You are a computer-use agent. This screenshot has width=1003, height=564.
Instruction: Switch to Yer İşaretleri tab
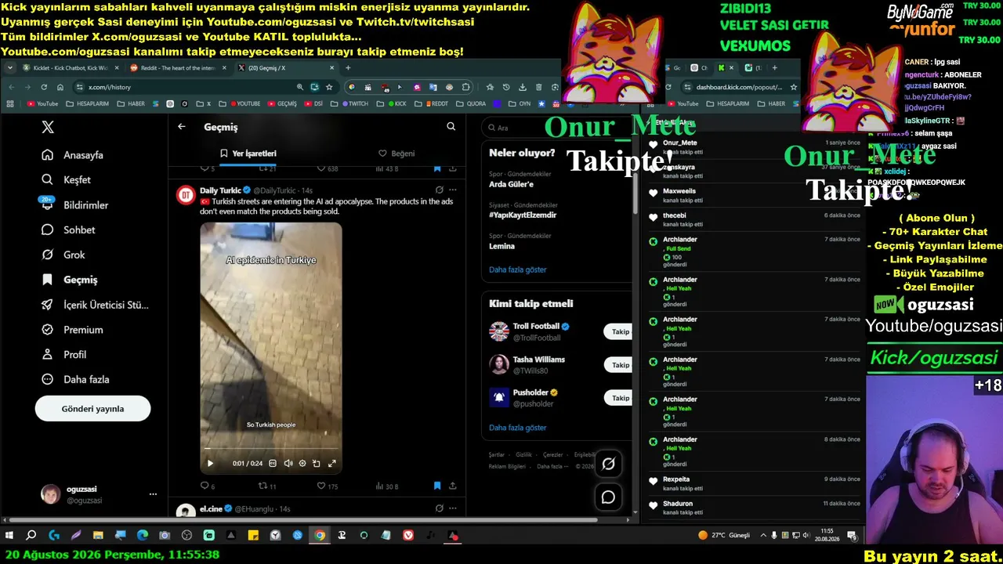pyautogui.click(x=248, y=154)
